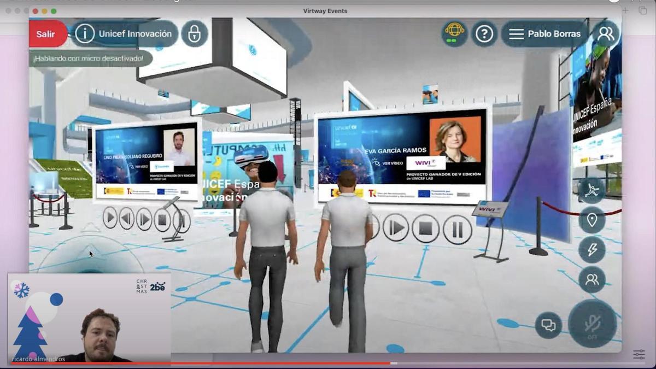Click the red Salir exit button

[x=46, y=34]
